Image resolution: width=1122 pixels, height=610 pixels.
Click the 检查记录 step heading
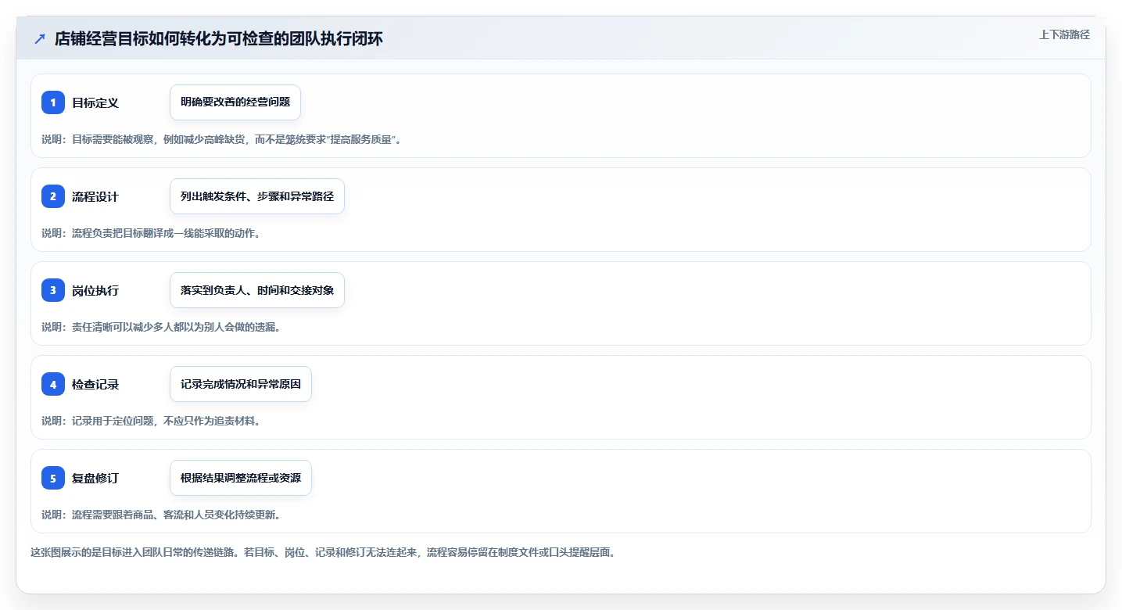click(x=95, y=384)
